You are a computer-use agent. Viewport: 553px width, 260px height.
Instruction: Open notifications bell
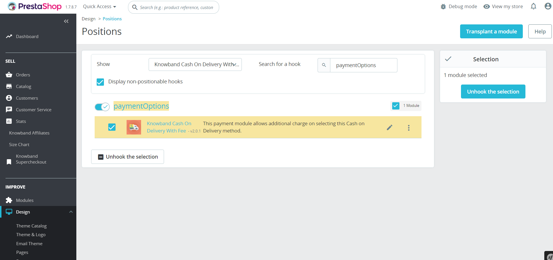[x=534, y=6]
